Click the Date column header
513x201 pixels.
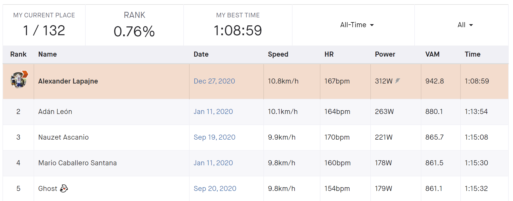[201, 54]
